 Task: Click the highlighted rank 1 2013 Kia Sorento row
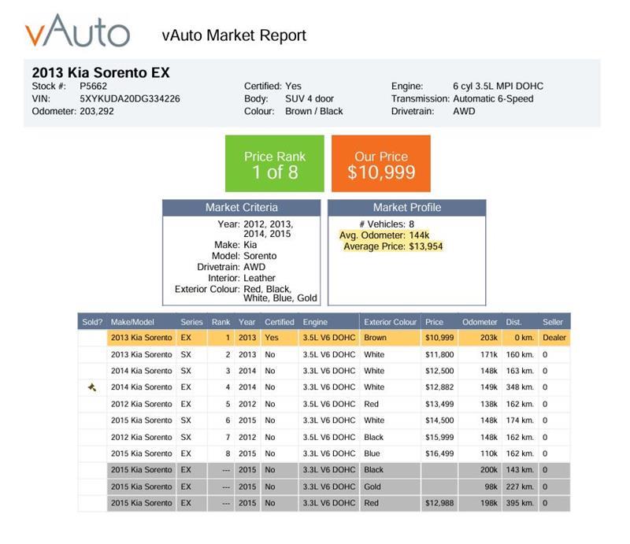pyautogui.click(x=339, y=338)
